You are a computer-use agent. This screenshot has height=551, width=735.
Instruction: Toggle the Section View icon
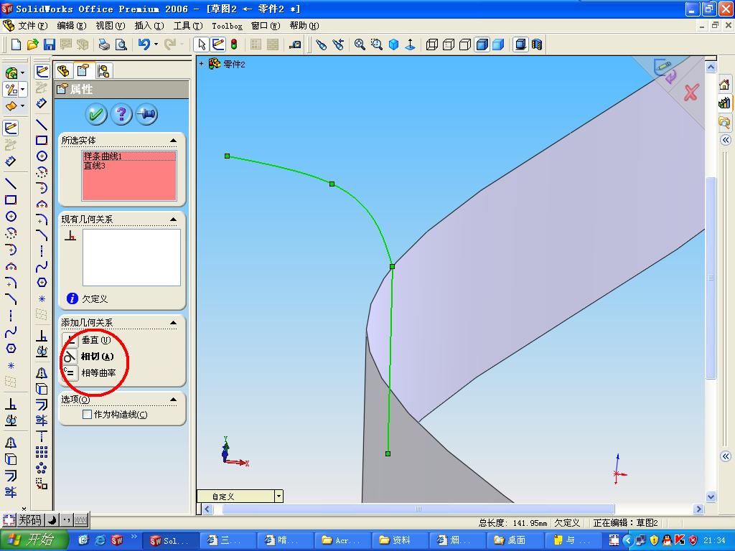point(537,44)
